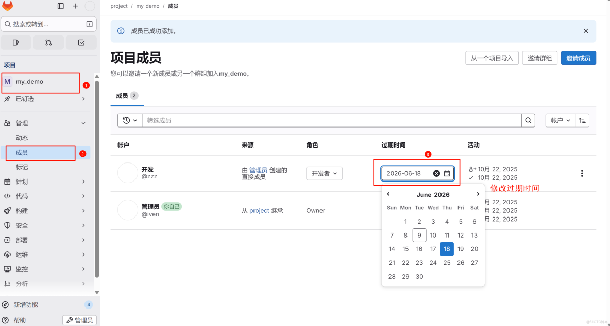Open the merge requests icon
Screen dimensions: 610x326
[48, 42]
